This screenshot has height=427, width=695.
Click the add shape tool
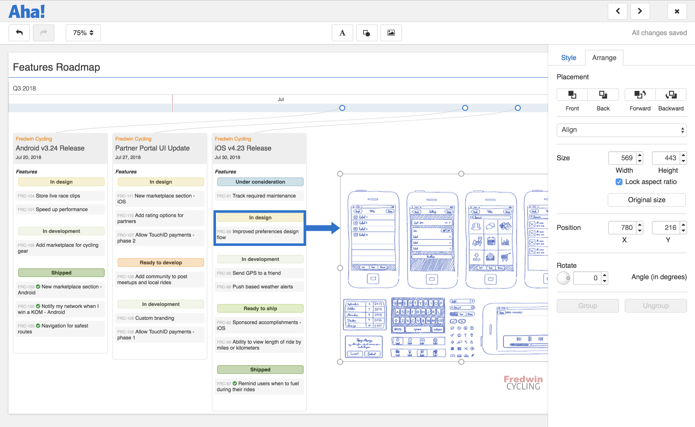coord(366,33)
